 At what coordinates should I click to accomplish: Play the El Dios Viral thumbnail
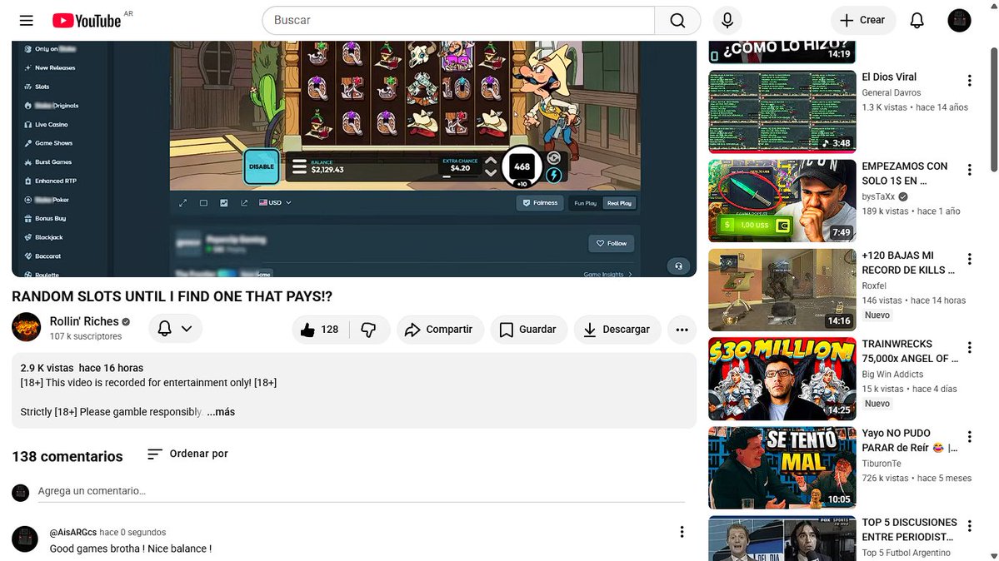(782, 112)
